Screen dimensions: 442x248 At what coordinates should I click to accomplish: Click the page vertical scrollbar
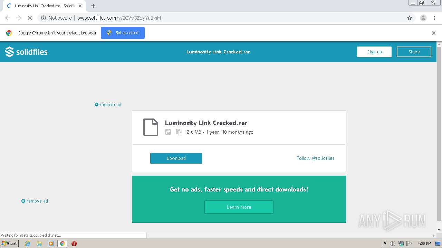click(x=439, y=134)
